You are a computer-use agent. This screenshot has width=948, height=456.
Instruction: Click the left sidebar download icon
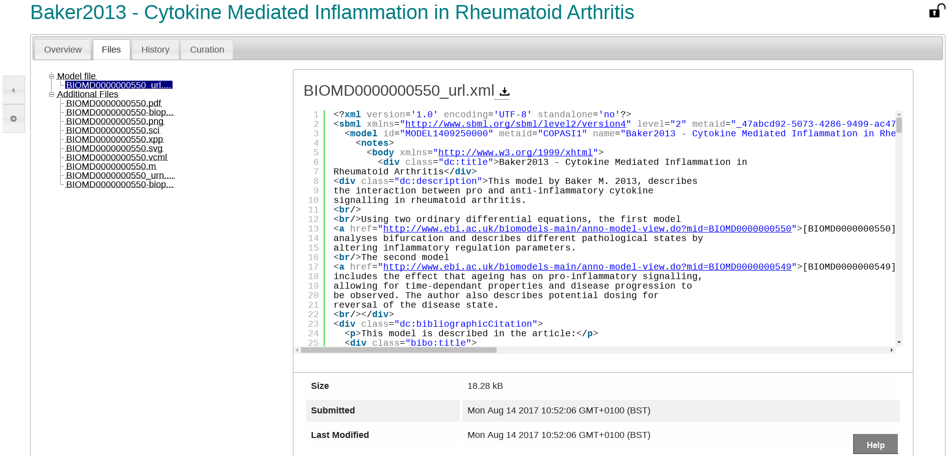click(14, 90)
